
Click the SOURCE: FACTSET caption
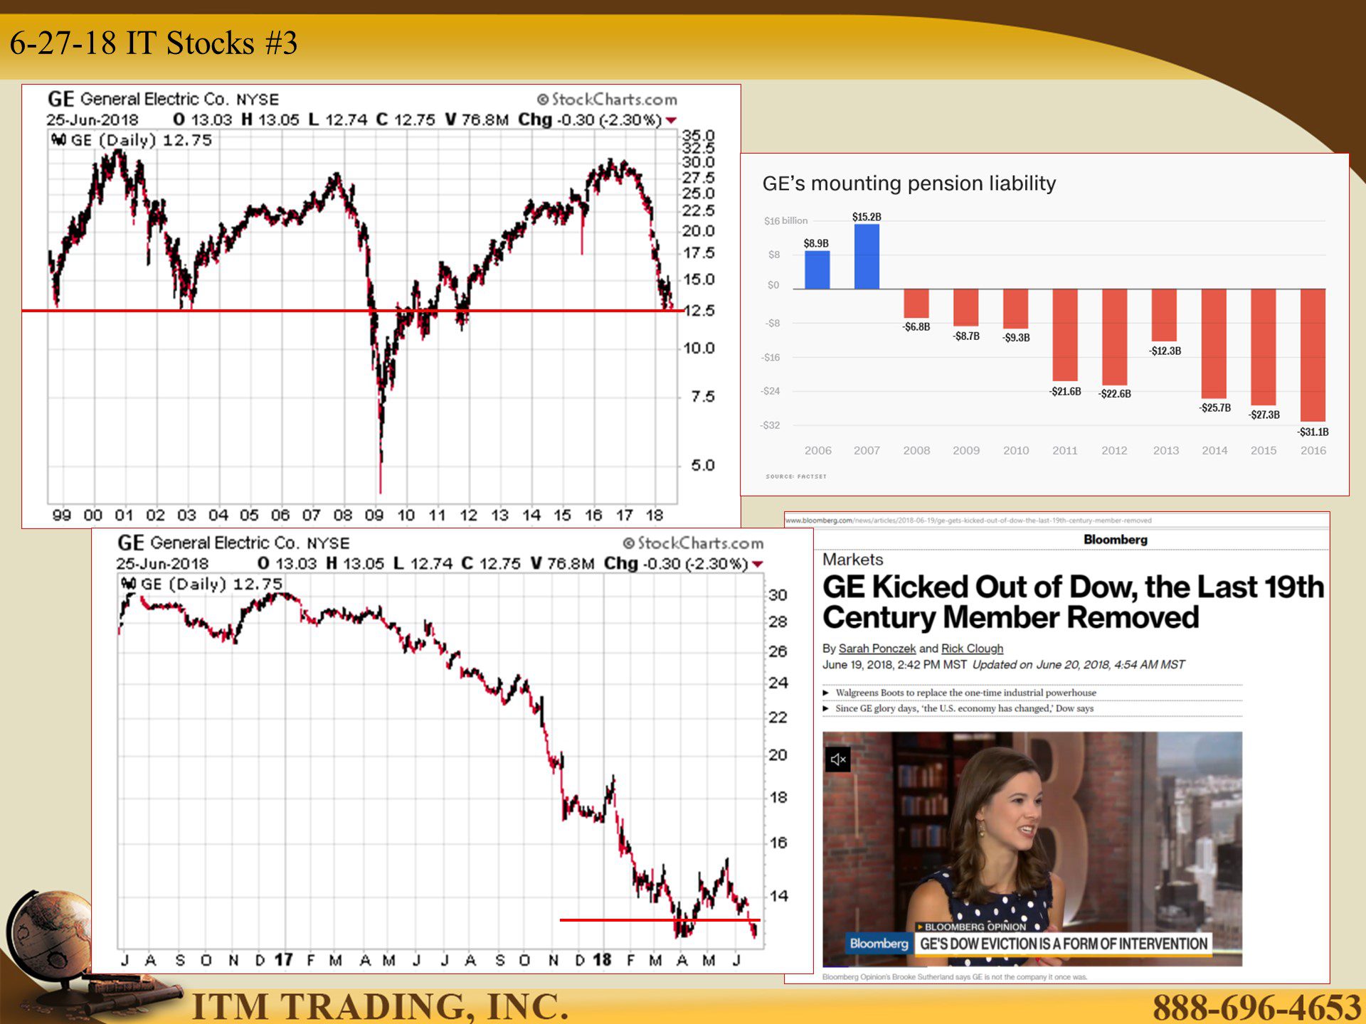[796, 476]
